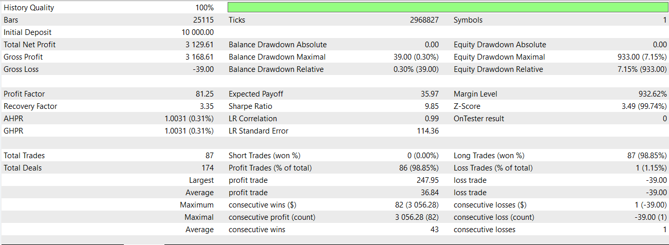Click the Sharpe Ratio label

click(250, 106)
